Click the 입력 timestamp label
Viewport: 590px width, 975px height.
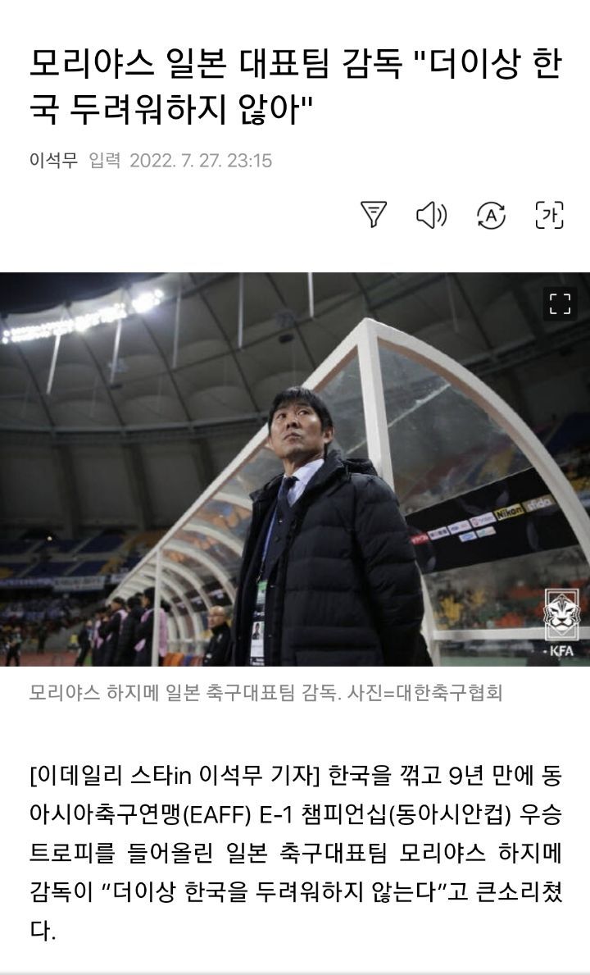(x=104, y=161)
